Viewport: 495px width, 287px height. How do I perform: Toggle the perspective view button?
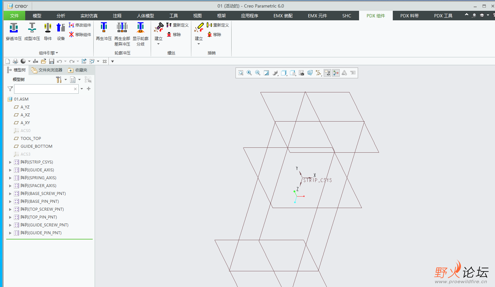[310, 73]
